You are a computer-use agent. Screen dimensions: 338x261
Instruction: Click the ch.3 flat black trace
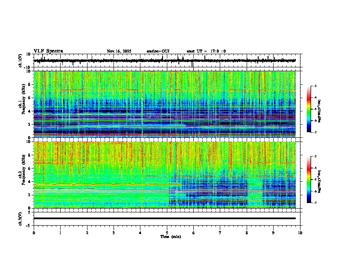click(165, 218)
